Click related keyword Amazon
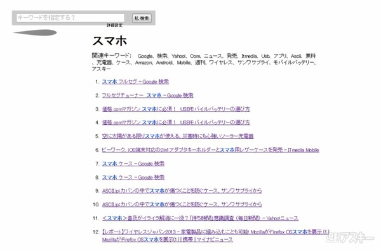Screen dimensions: 381x250 click(144, 63)
